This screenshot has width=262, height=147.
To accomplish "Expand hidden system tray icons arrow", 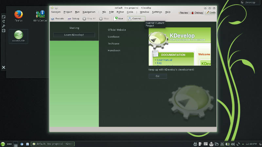I will click(x=243, y=144).
